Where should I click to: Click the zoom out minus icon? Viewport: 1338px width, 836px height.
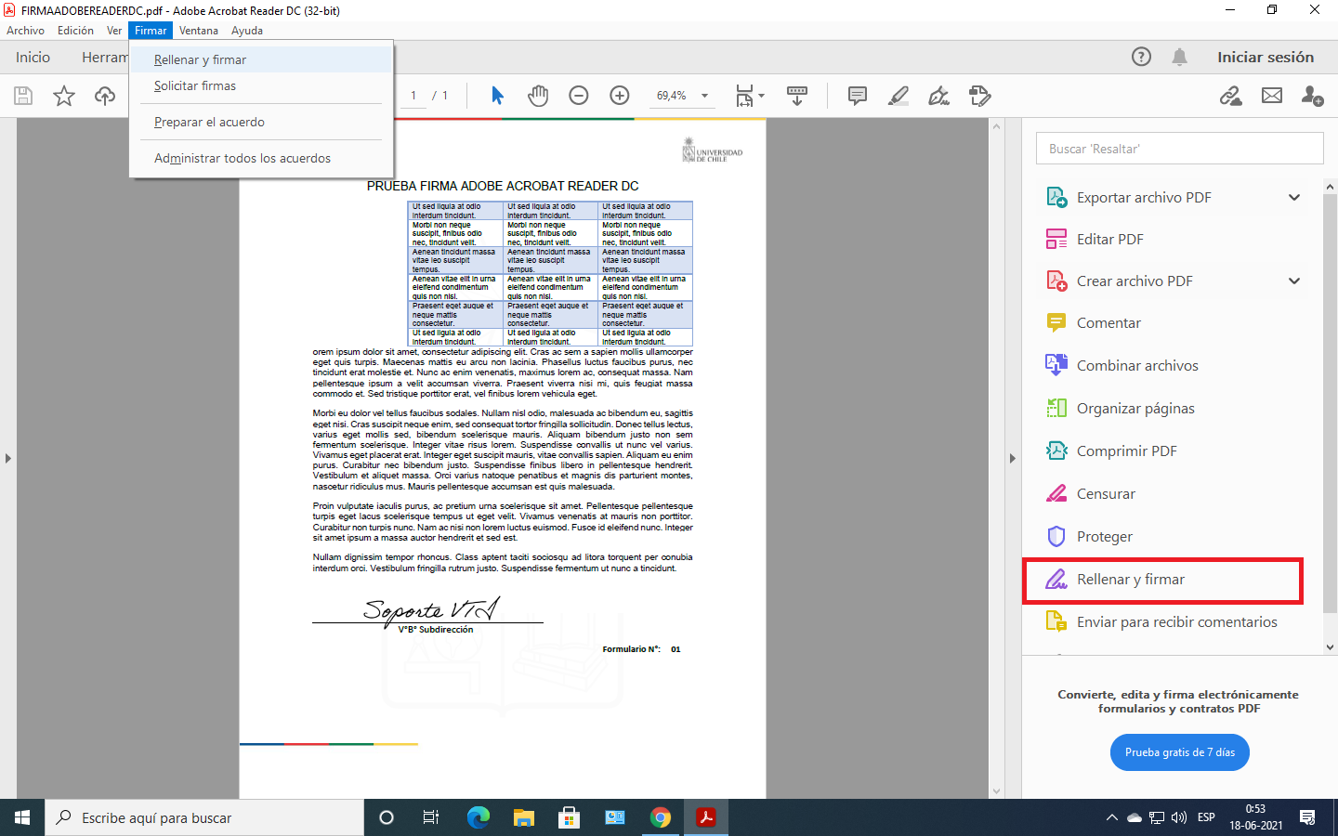(x=579, y=96)
